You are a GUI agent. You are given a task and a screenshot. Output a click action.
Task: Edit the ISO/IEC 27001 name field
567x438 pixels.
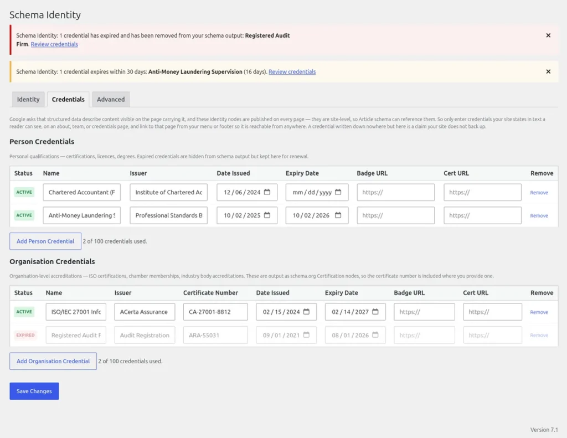(x=76, y=312)
